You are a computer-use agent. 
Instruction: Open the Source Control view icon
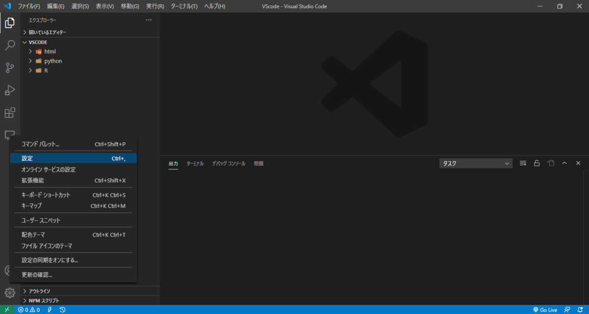tap(10, 68)
